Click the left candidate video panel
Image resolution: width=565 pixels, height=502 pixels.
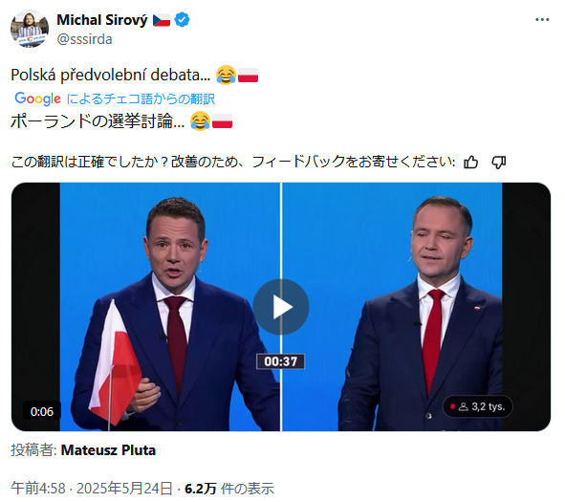tap(170, 307)
